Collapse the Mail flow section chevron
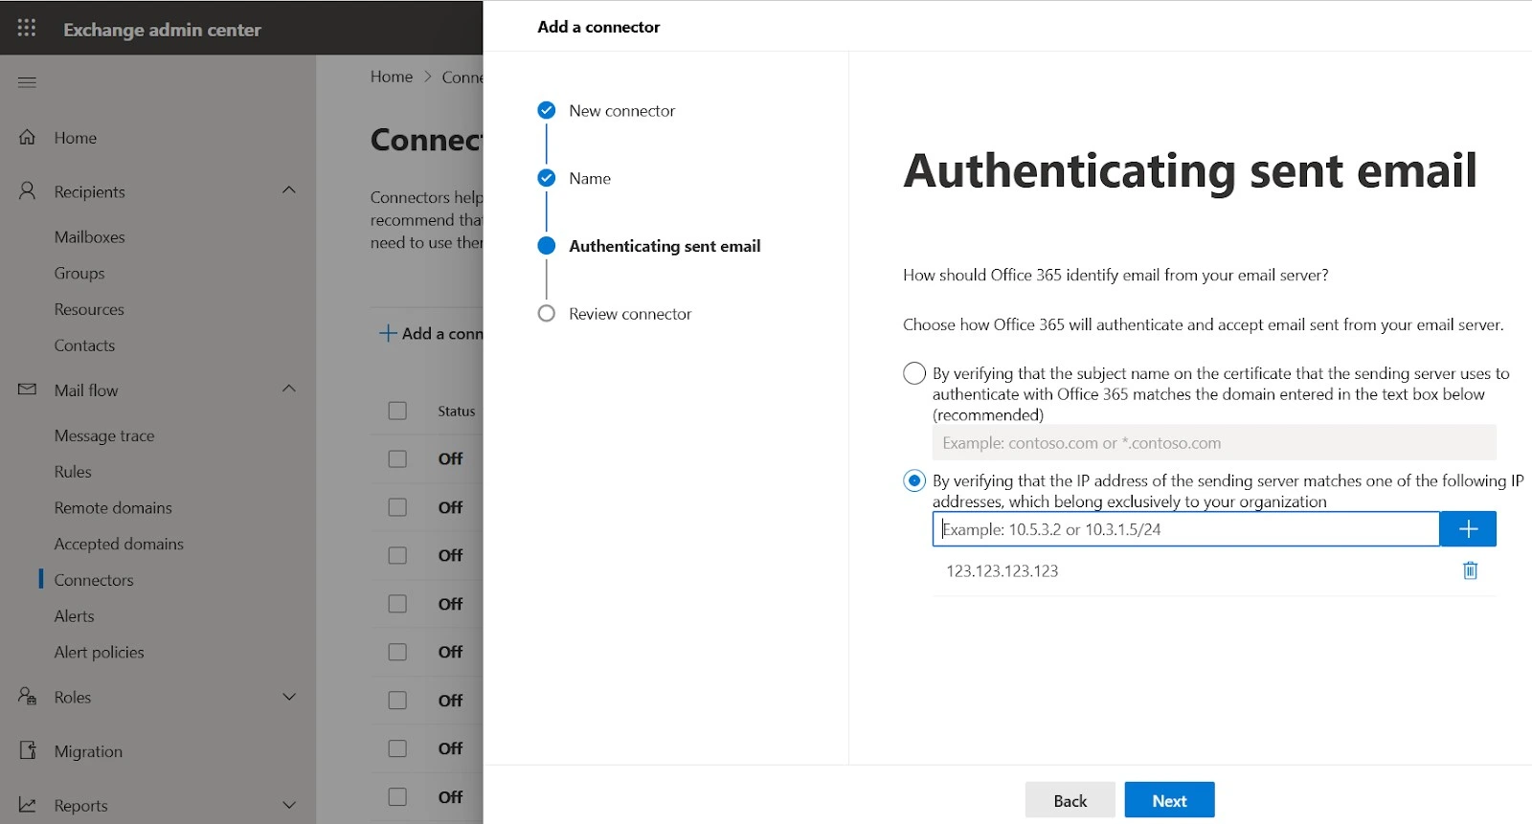The height and width of the screenshot is (824, 1532). click(289, 389)
